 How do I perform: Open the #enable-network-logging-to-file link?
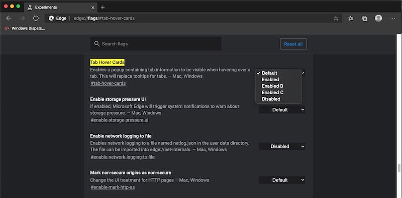click(x=123, y=157)
